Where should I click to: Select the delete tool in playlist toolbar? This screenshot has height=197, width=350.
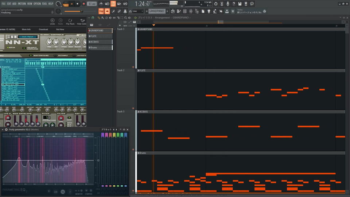(x=106, y=18)
